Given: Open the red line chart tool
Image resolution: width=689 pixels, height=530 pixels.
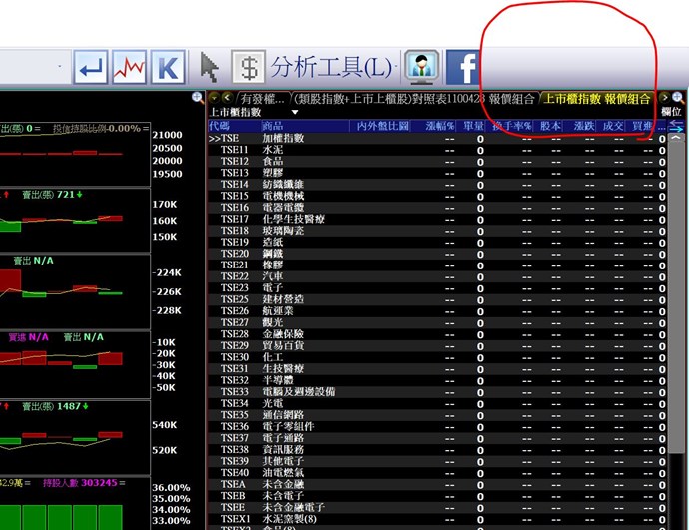Looking at the screenshot, I should point(131,68).
